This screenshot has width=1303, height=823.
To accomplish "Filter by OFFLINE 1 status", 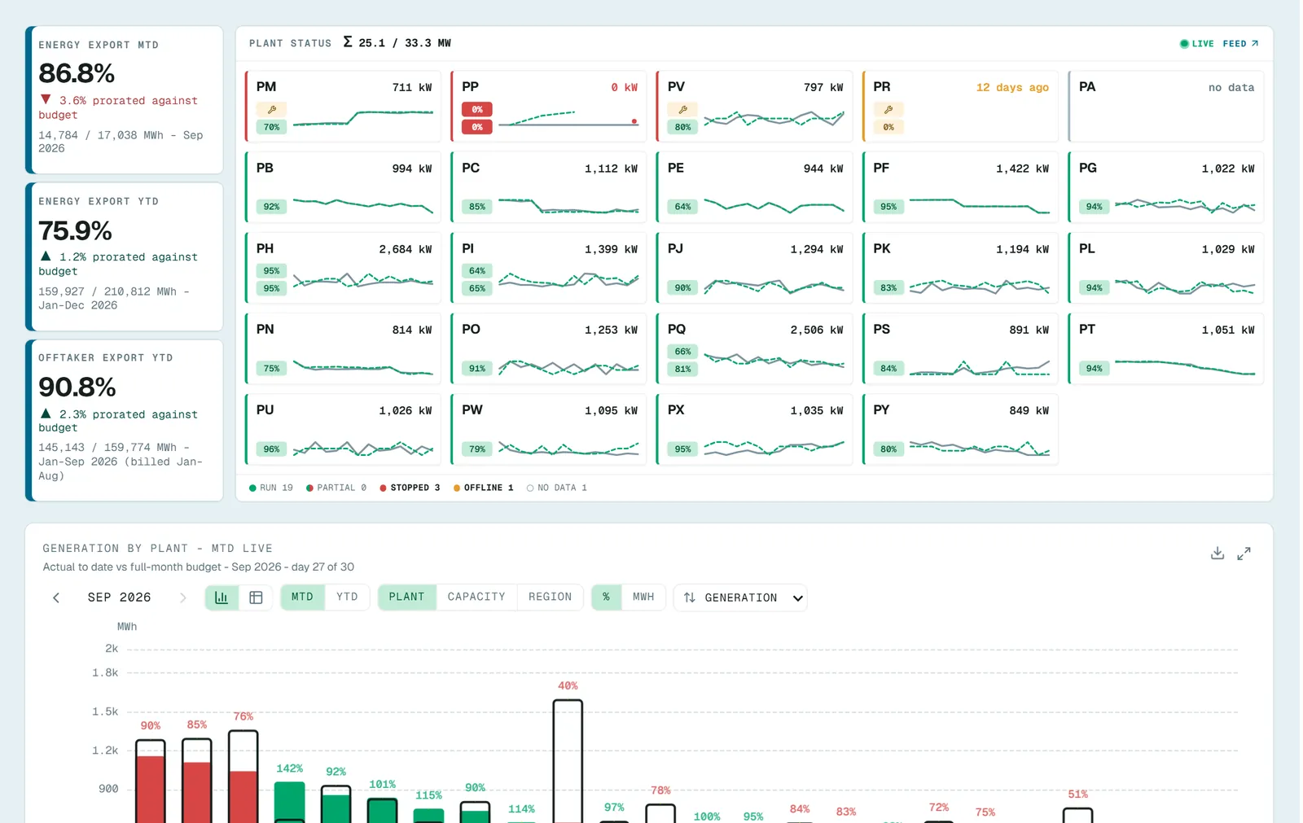I will click(483, 488).
